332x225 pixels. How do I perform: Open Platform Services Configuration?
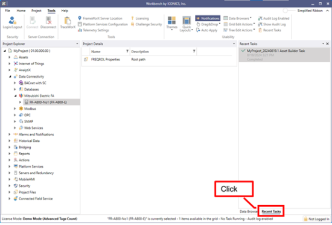click(103, 24)
